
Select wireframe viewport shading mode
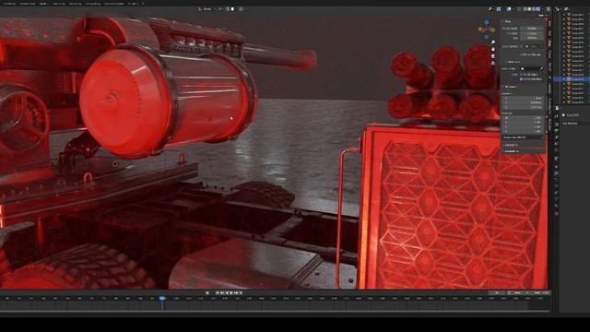[525, 9]
